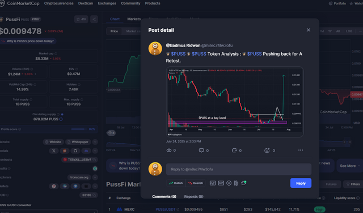Open the DexScan menu
This screenshot has height=213, width=363.
point(86,3)
